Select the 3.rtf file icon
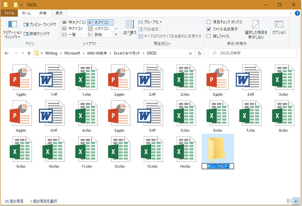The height and width of the screenshot is (206, 302). tap(249, 77)
